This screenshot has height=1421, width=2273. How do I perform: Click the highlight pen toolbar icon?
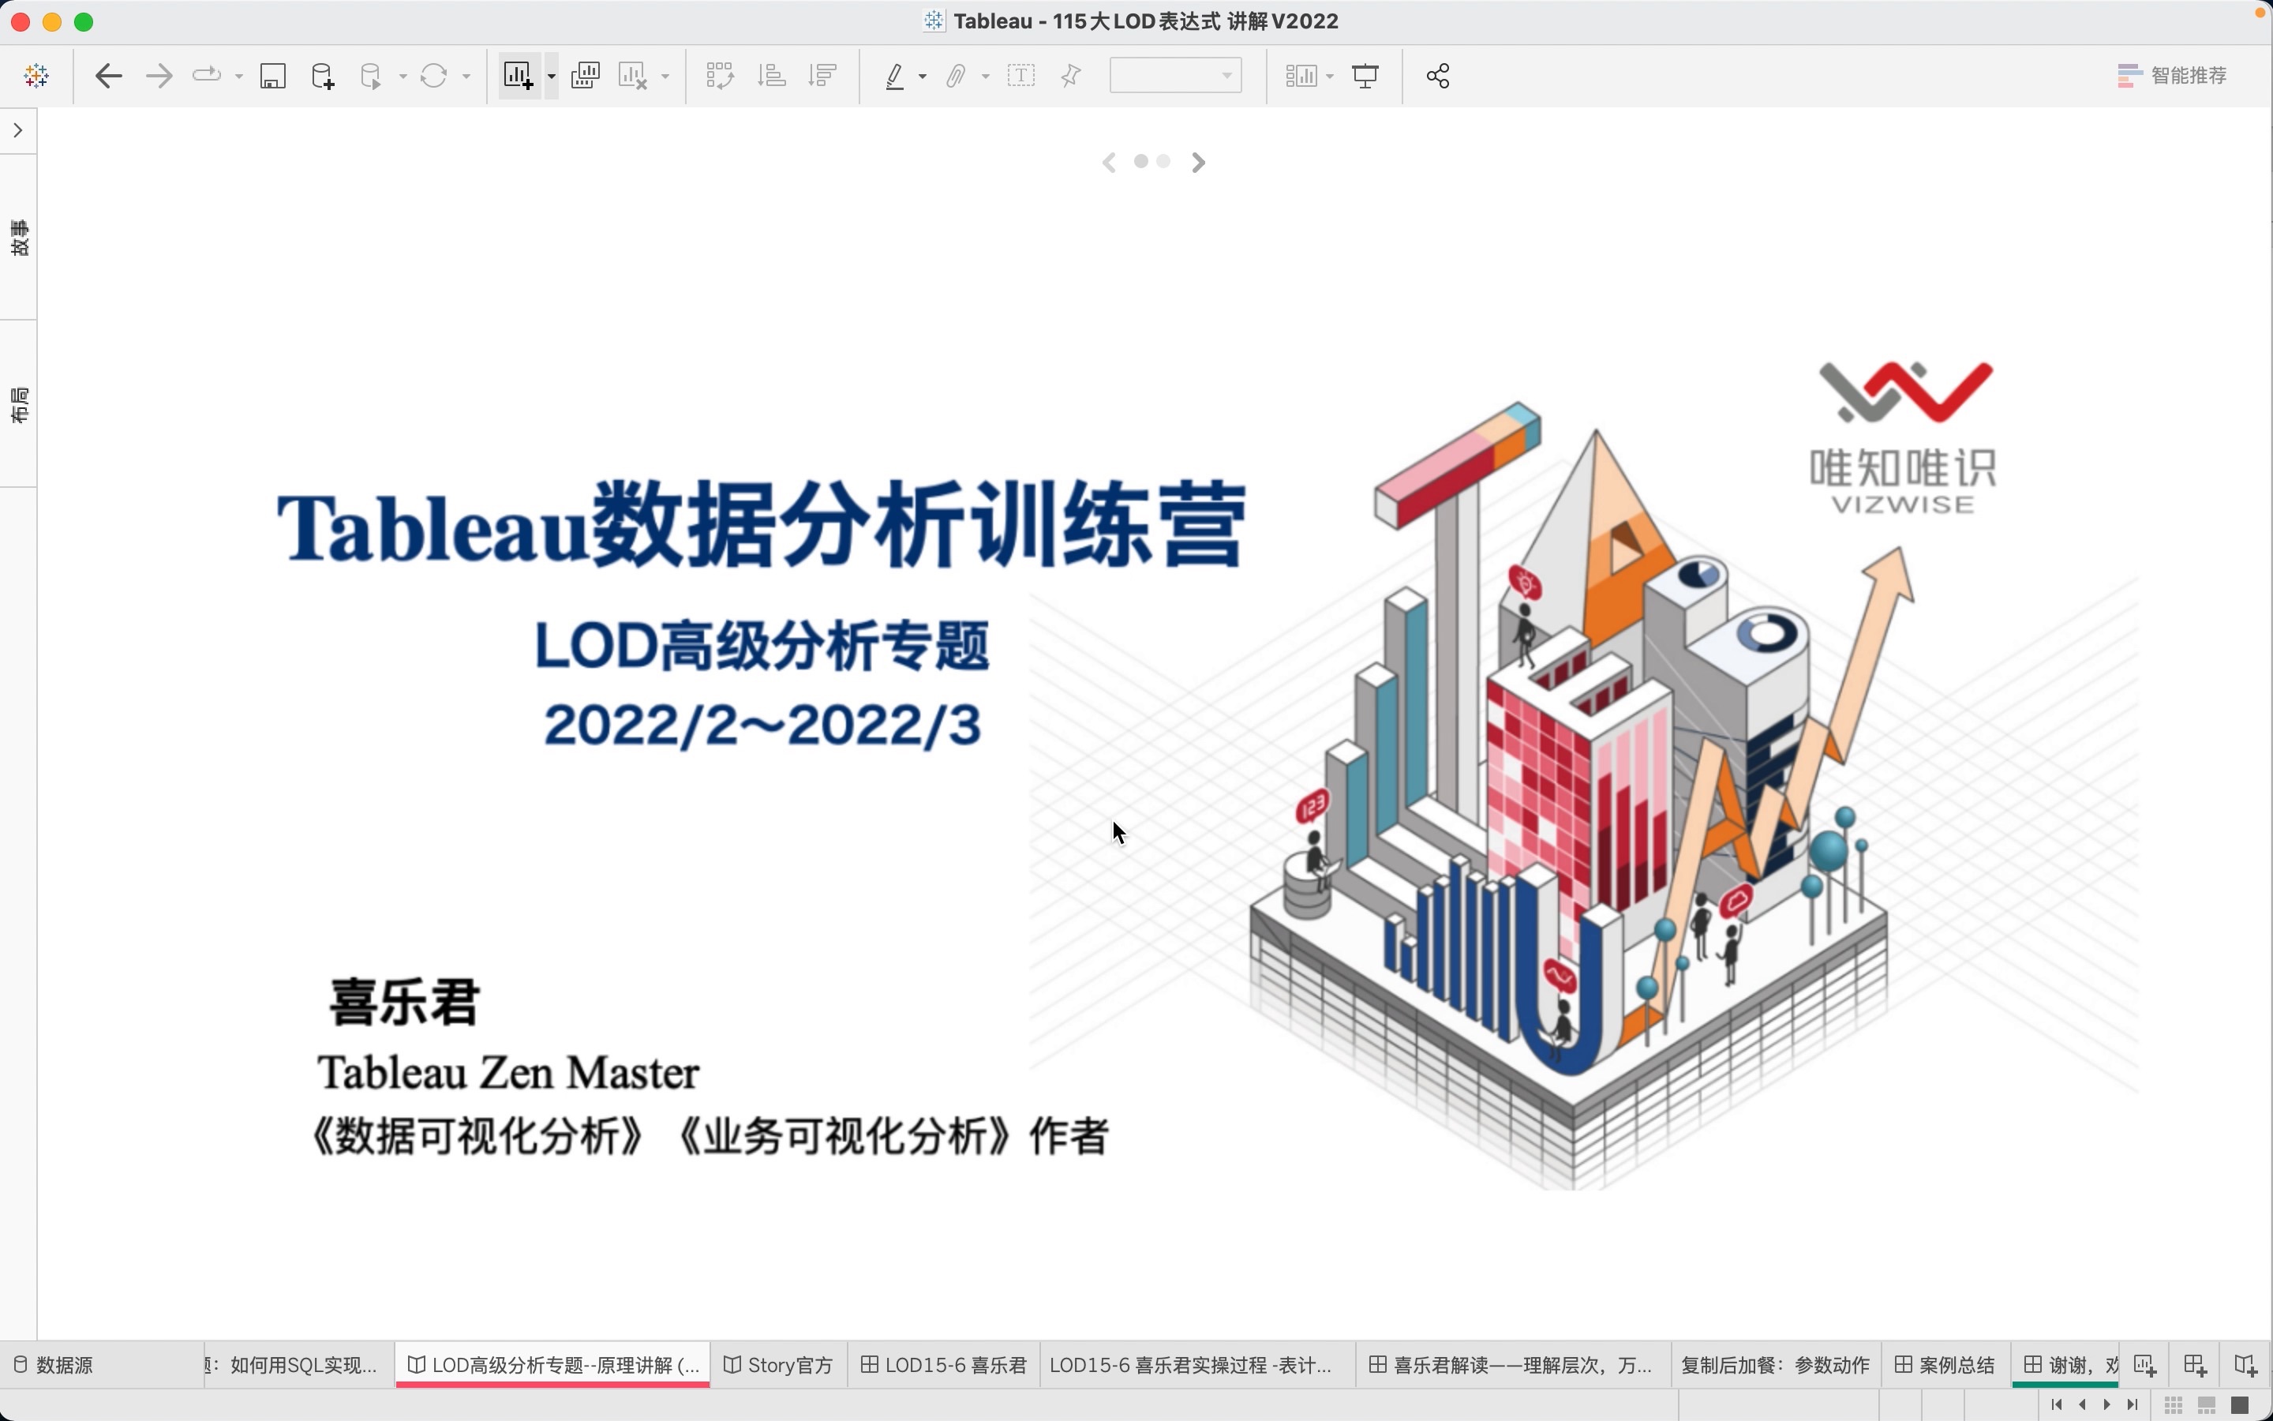(x=896, y=75)
